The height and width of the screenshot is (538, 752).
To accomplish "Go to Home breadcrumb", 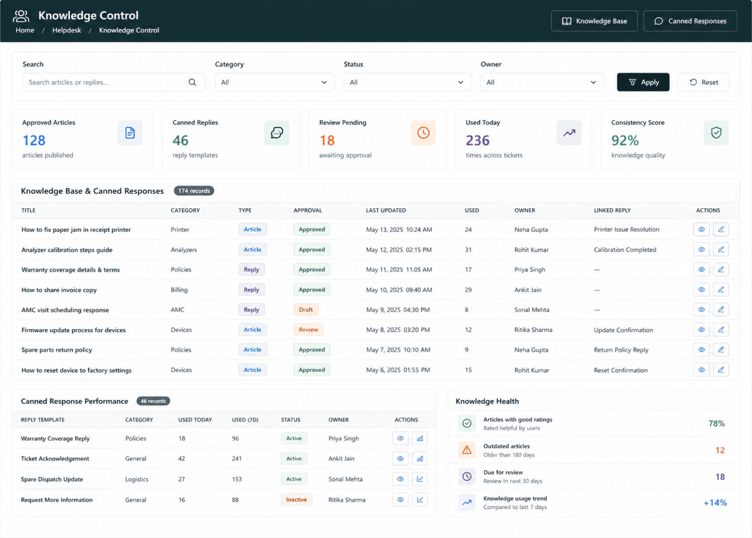I will tap(25, 30).
